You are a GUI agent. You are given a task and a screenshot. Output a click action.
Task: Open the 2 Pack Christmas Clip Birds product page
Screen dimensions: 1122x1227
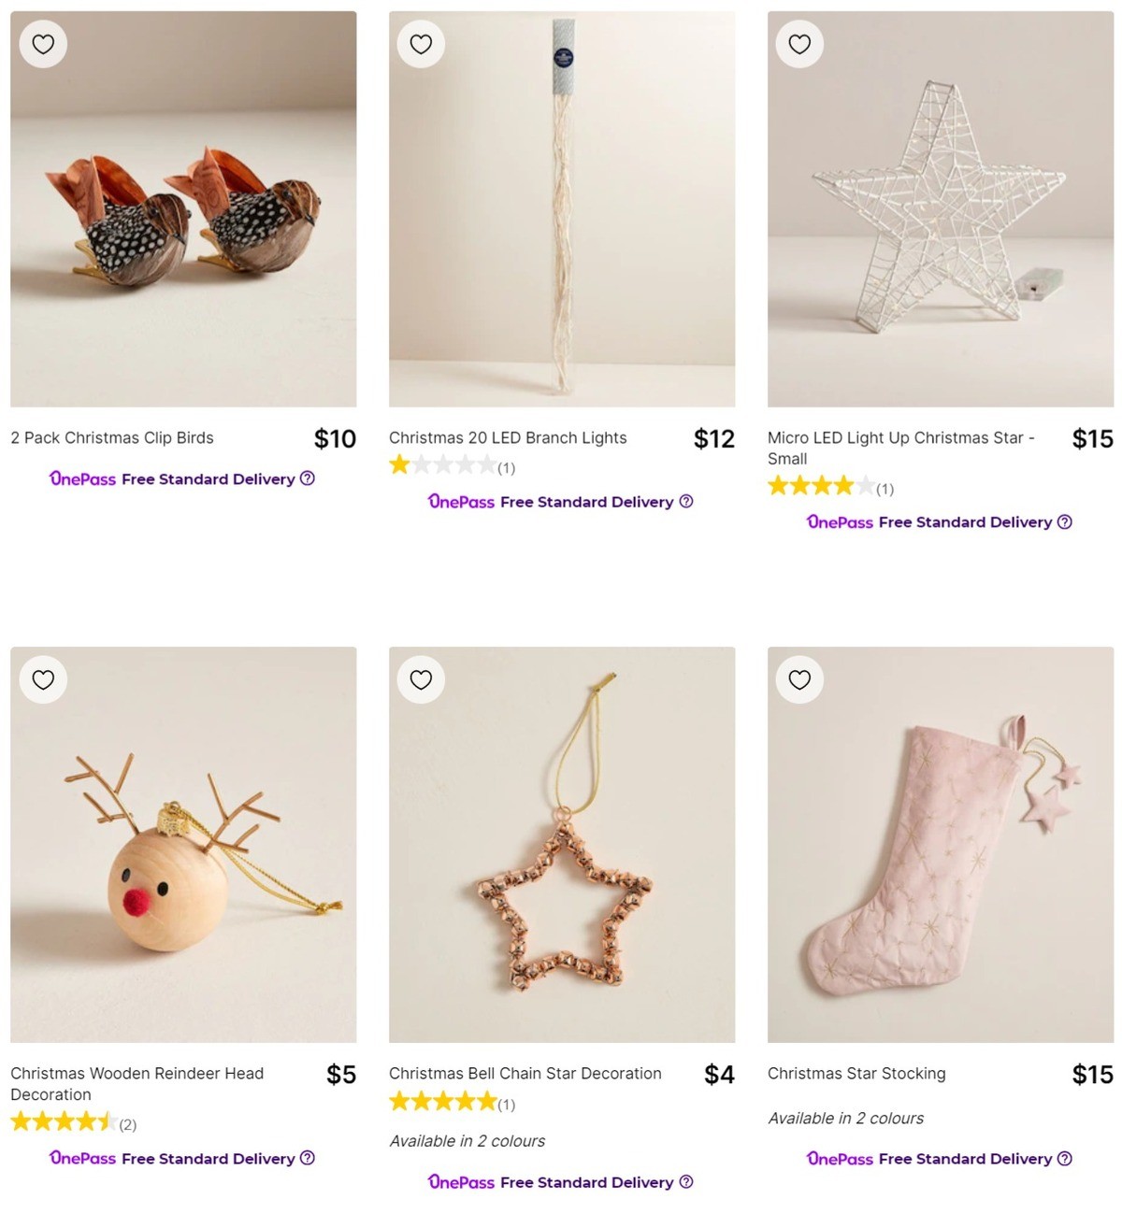[x=111, y=437]
